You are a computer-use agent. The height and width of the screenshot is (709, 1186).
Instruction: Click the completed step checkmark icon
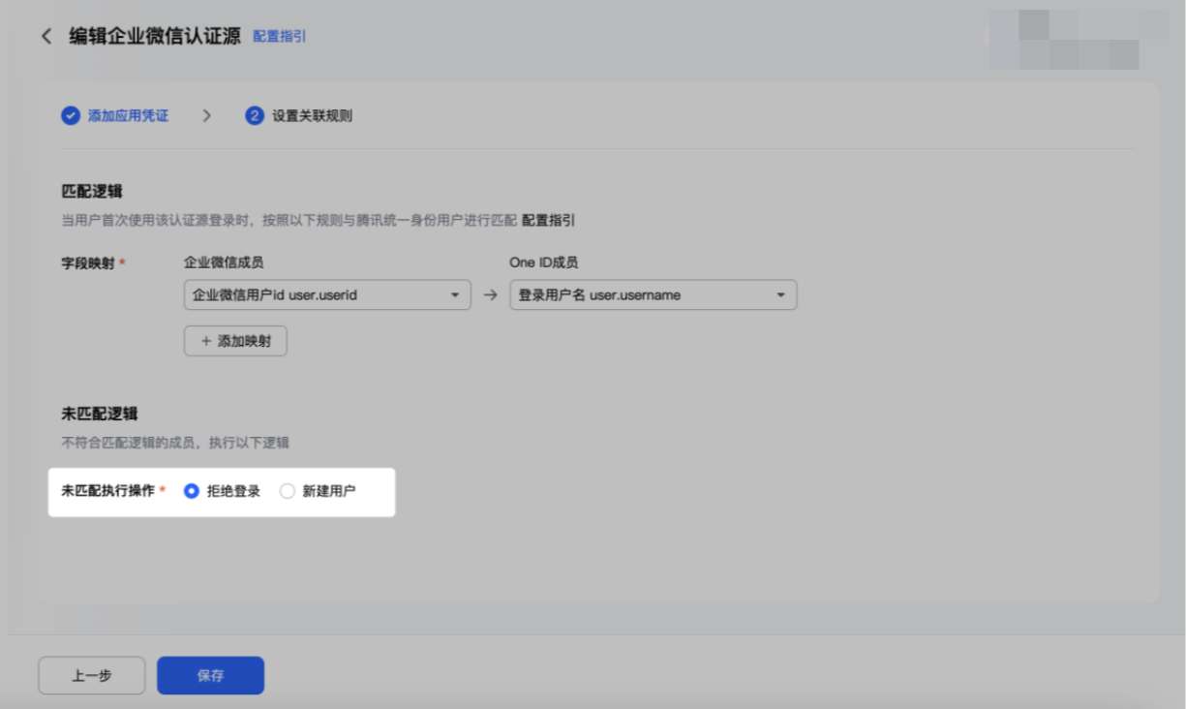click(70, 116)
